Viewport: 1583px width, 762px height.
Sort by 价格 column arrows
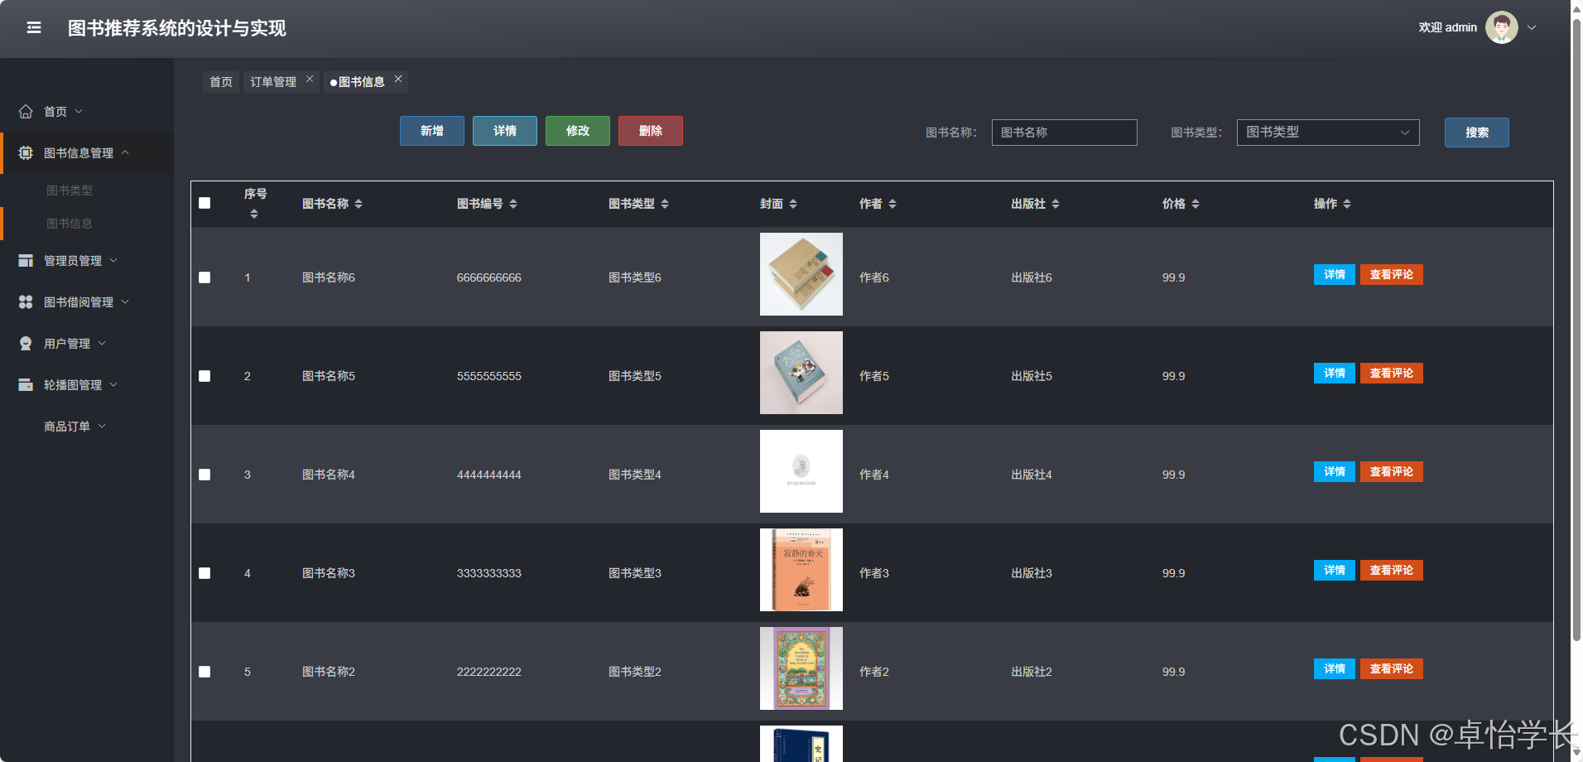coord(1196,204)
